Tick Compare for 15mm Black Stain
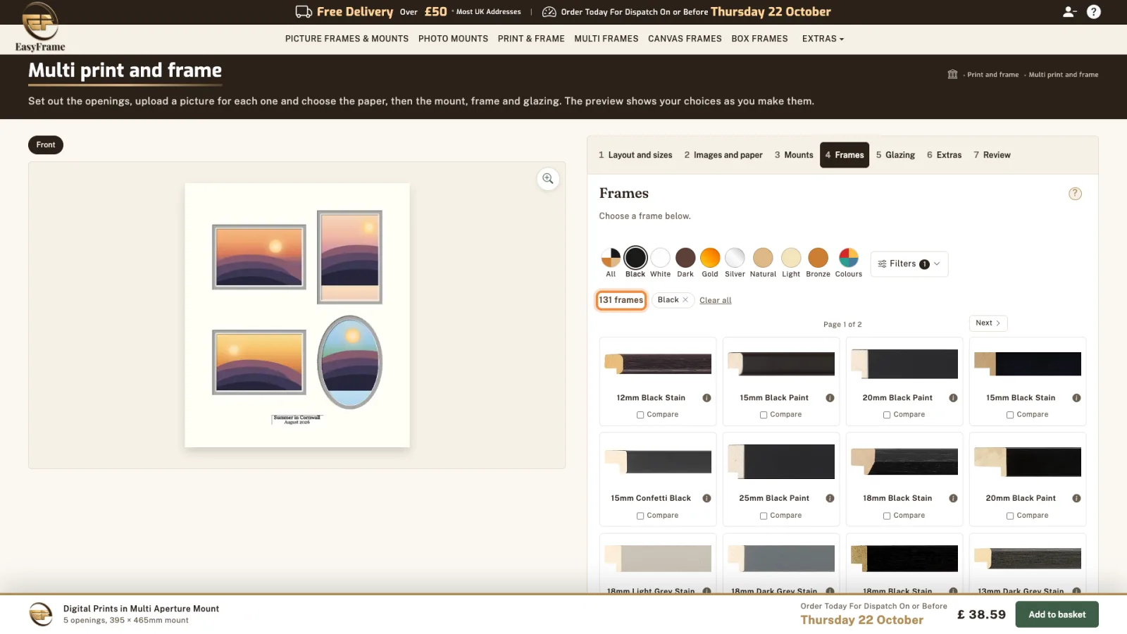Viewport: 1127px width, 634px height. [x=1010, y=415]
